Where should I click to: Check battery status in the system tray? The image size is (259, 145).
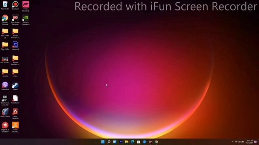[243, 142]
